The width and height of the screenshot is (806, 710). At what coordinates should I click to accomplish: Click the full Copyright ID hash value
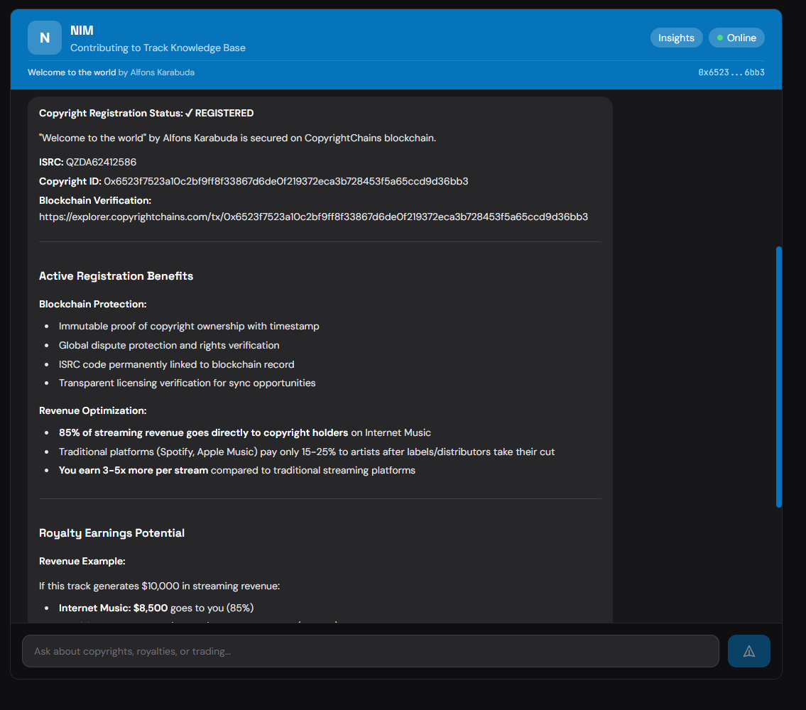pos(285,181)
